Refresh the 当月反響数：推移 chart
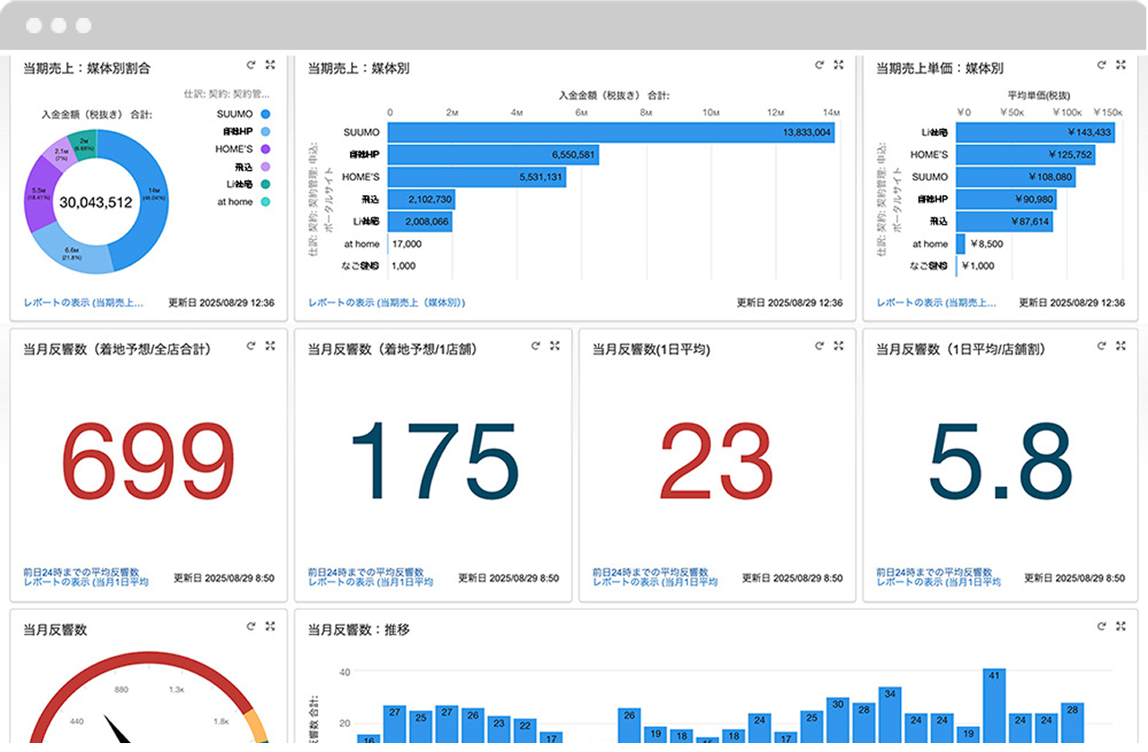Viewport: 1148px width, 752px height. [1102, 627]
